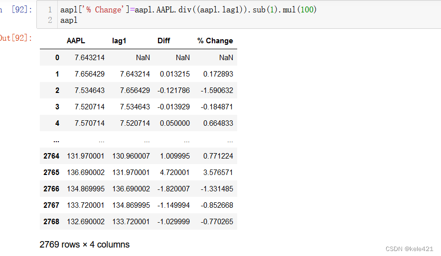Image resolution: width=441 pixels, height=256 pixels.
Task: Click lag1 value 7.656429 in row 2
Action: click(x=135, y=90)
